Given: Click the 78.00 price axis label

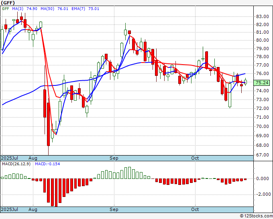Looking at the screenshot, I should [x=263, y=57].
